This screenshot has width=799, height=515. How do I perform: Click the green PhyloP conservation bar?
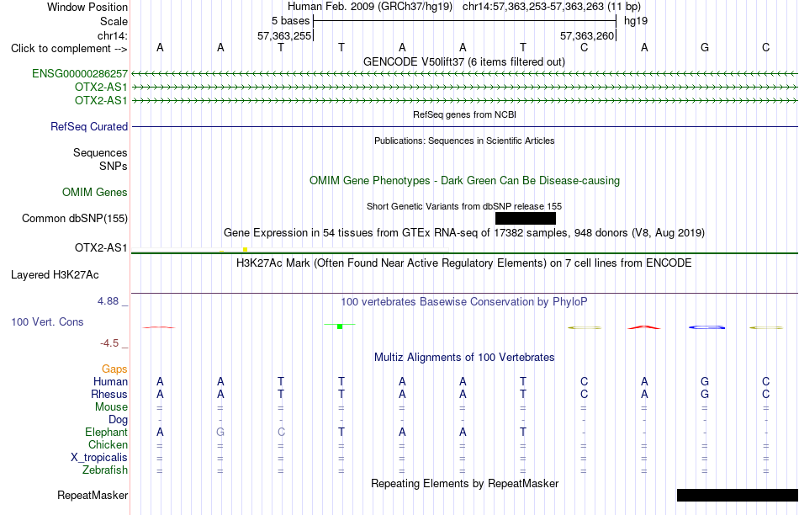(340, 326)
